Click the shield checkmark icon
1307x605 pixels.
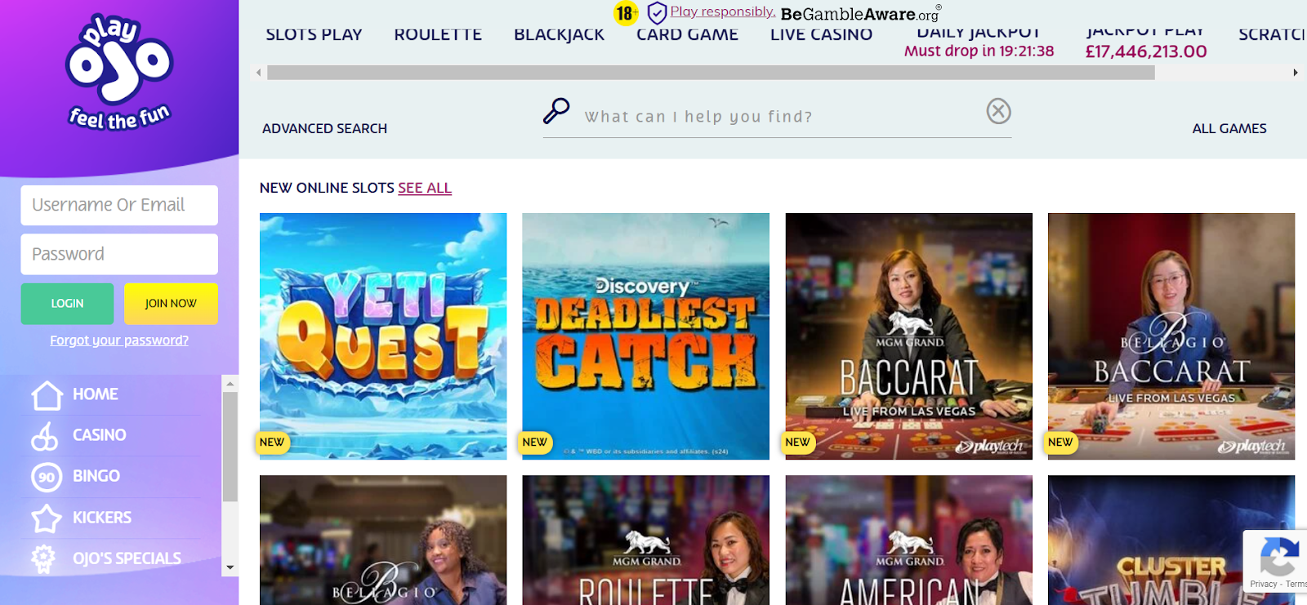click(657, 13)
